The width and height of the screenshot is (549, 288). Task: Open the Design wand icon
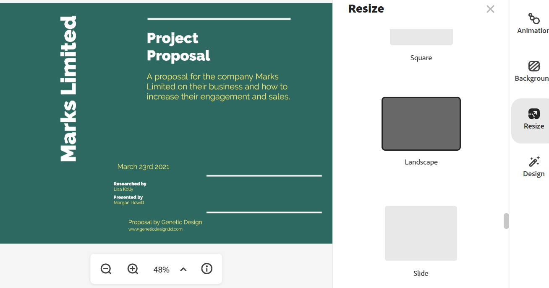[x=533, y=162]
